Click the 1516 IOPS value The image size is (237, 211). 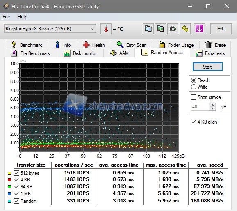(x=77, y=173)
